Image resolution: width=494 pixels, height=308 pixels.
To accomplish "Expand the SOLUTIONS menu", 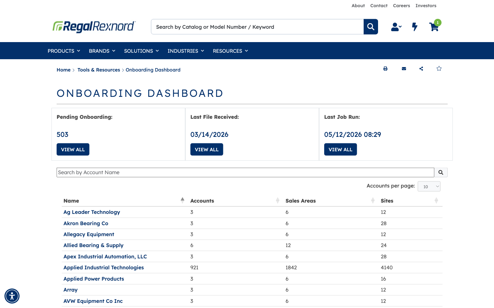I will point(141,51).
